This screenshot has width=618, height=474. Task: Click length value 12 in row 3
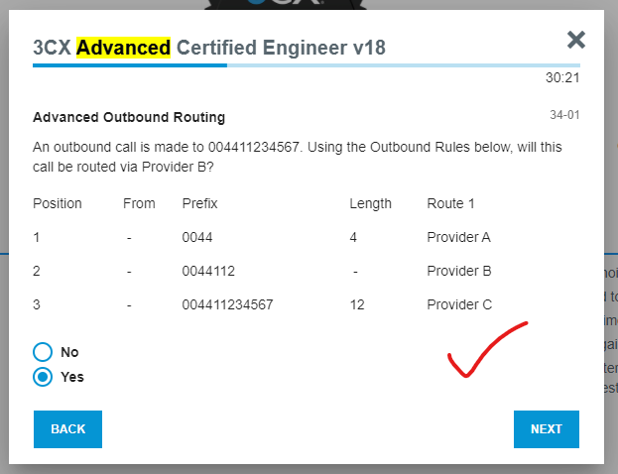(357, 304)
